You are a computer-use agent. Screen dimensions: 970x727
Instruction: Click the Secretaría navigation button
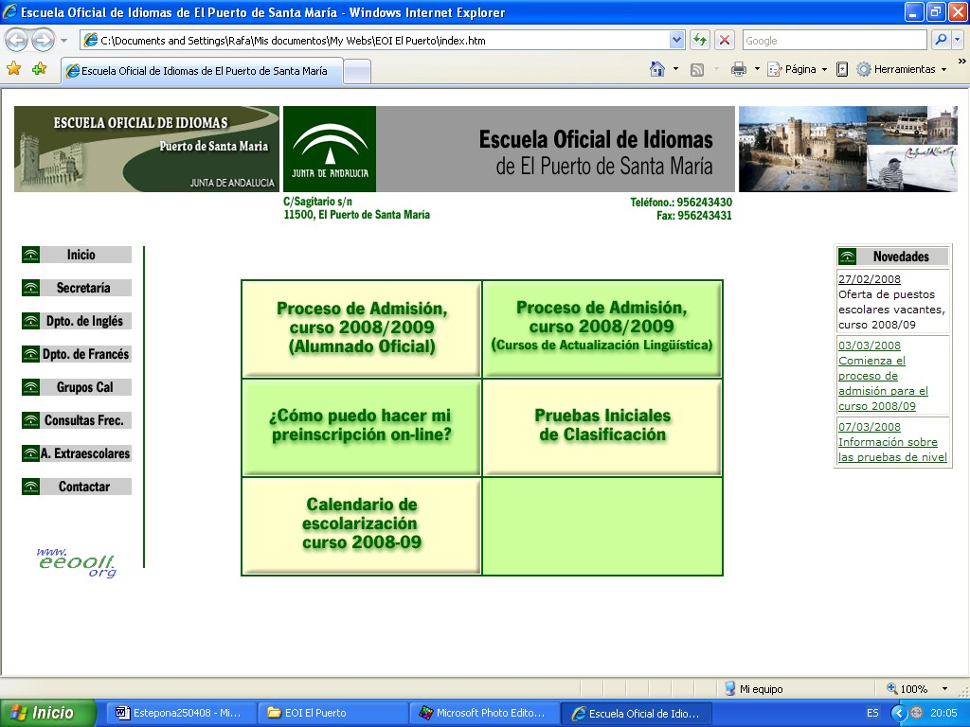pyautogui.click(x=83, y=288)
